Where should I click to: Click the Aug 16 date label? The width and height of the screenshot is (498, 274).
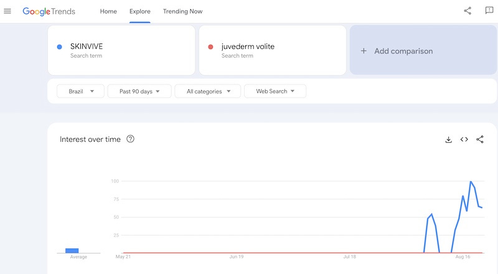pyautogui.click(x=463, y=257)
